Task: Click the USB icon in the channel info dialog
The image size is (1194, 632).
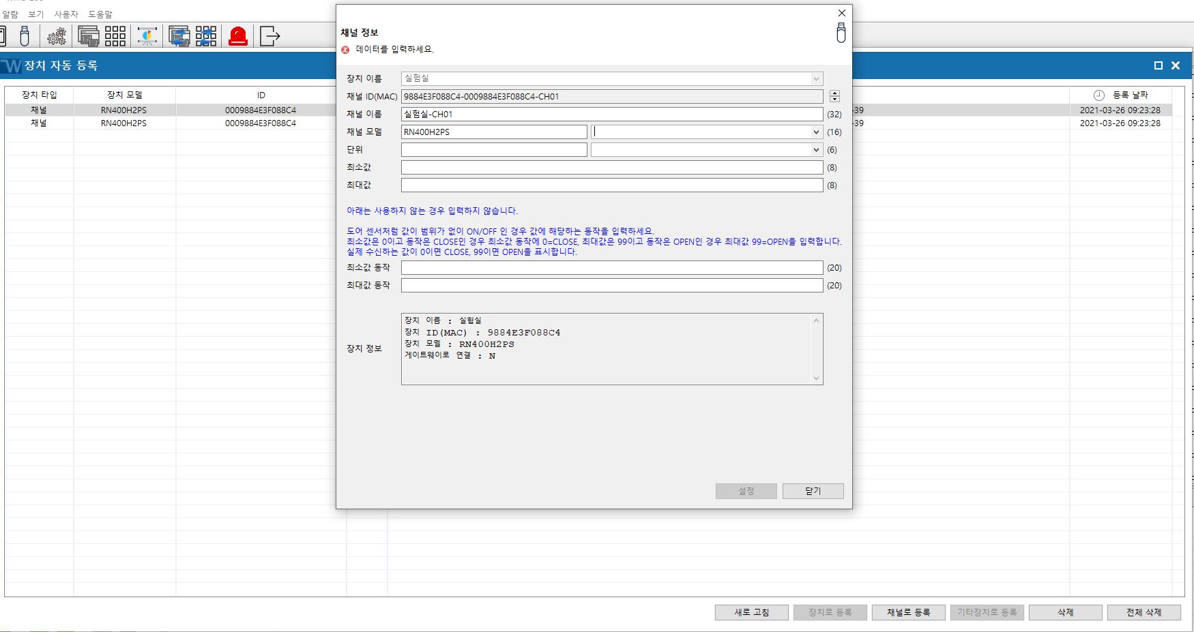Action: pyautogui.click(x=841, y=32)
